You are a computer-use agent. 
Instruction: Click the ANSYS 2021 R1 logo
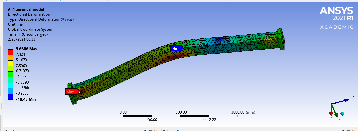click(336, 18)
